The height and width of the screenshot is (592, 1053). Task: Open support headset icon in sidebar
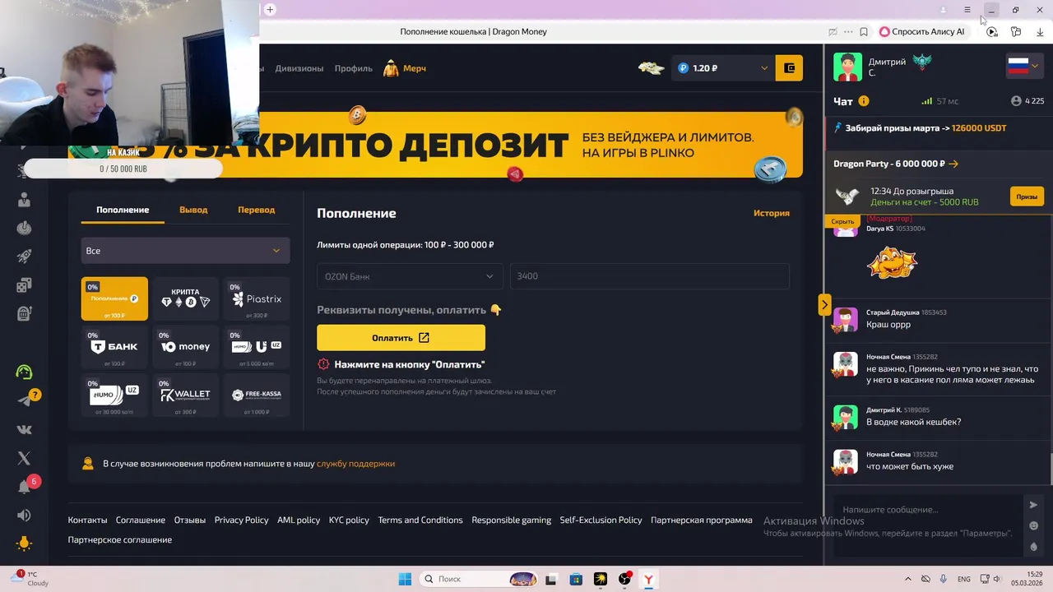pos(24,372)
